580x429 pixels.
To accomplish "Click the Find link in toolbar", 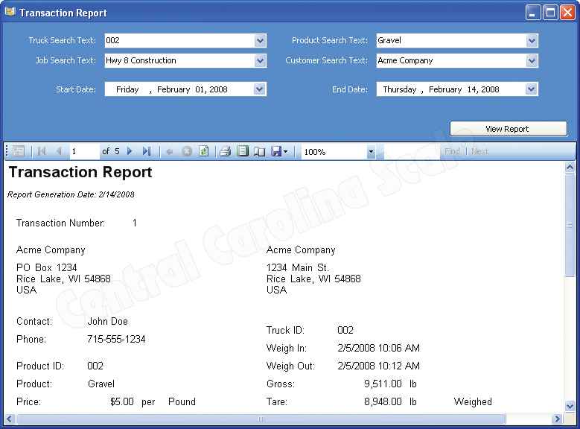I will click(452, 151).
